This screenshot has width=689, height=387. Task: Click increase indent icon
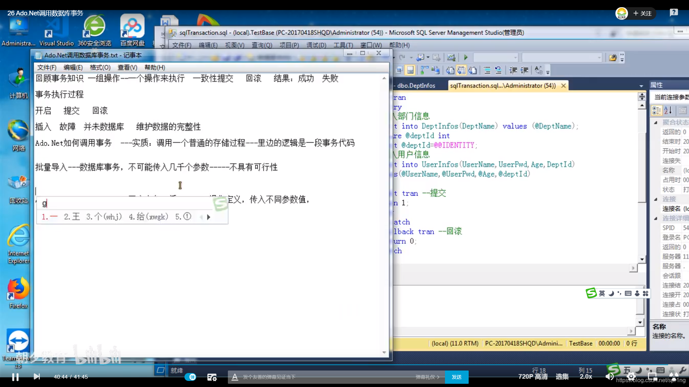click(x=524, y=70)
